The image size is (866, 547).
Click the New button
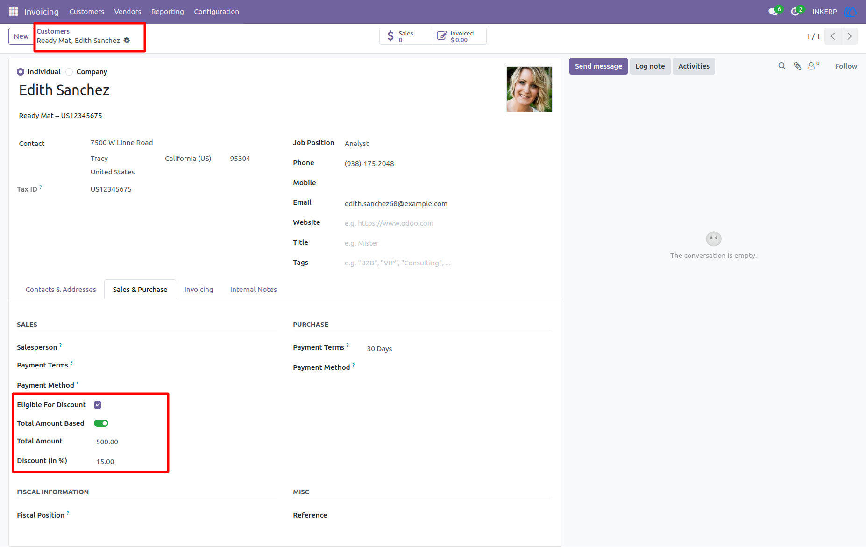pyautogui.click(x=21, y=36)
